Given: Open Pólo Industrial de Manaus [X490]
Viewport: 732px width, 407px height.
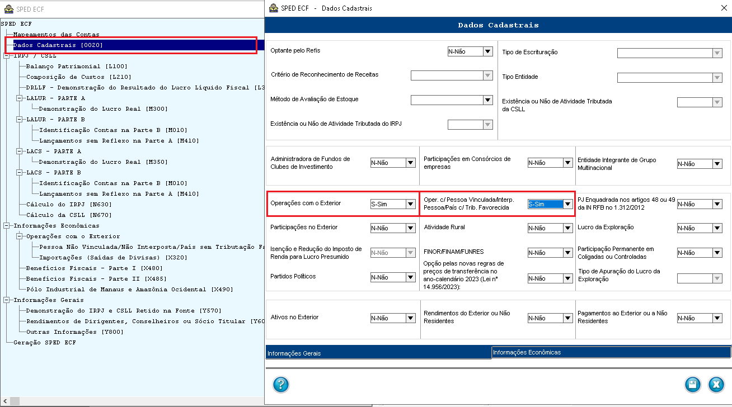Looking at the screenshot, I should point(130,289).
